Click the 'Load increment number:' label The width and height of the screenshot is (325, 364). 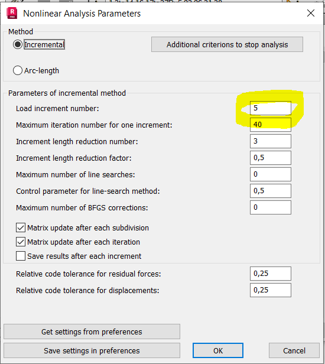pyautogui.click(x=57, y=108)
